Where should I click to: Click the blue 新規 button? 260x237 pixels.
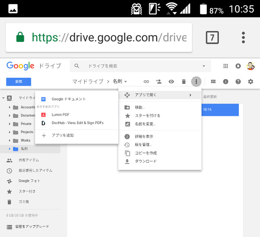[19, 82]
